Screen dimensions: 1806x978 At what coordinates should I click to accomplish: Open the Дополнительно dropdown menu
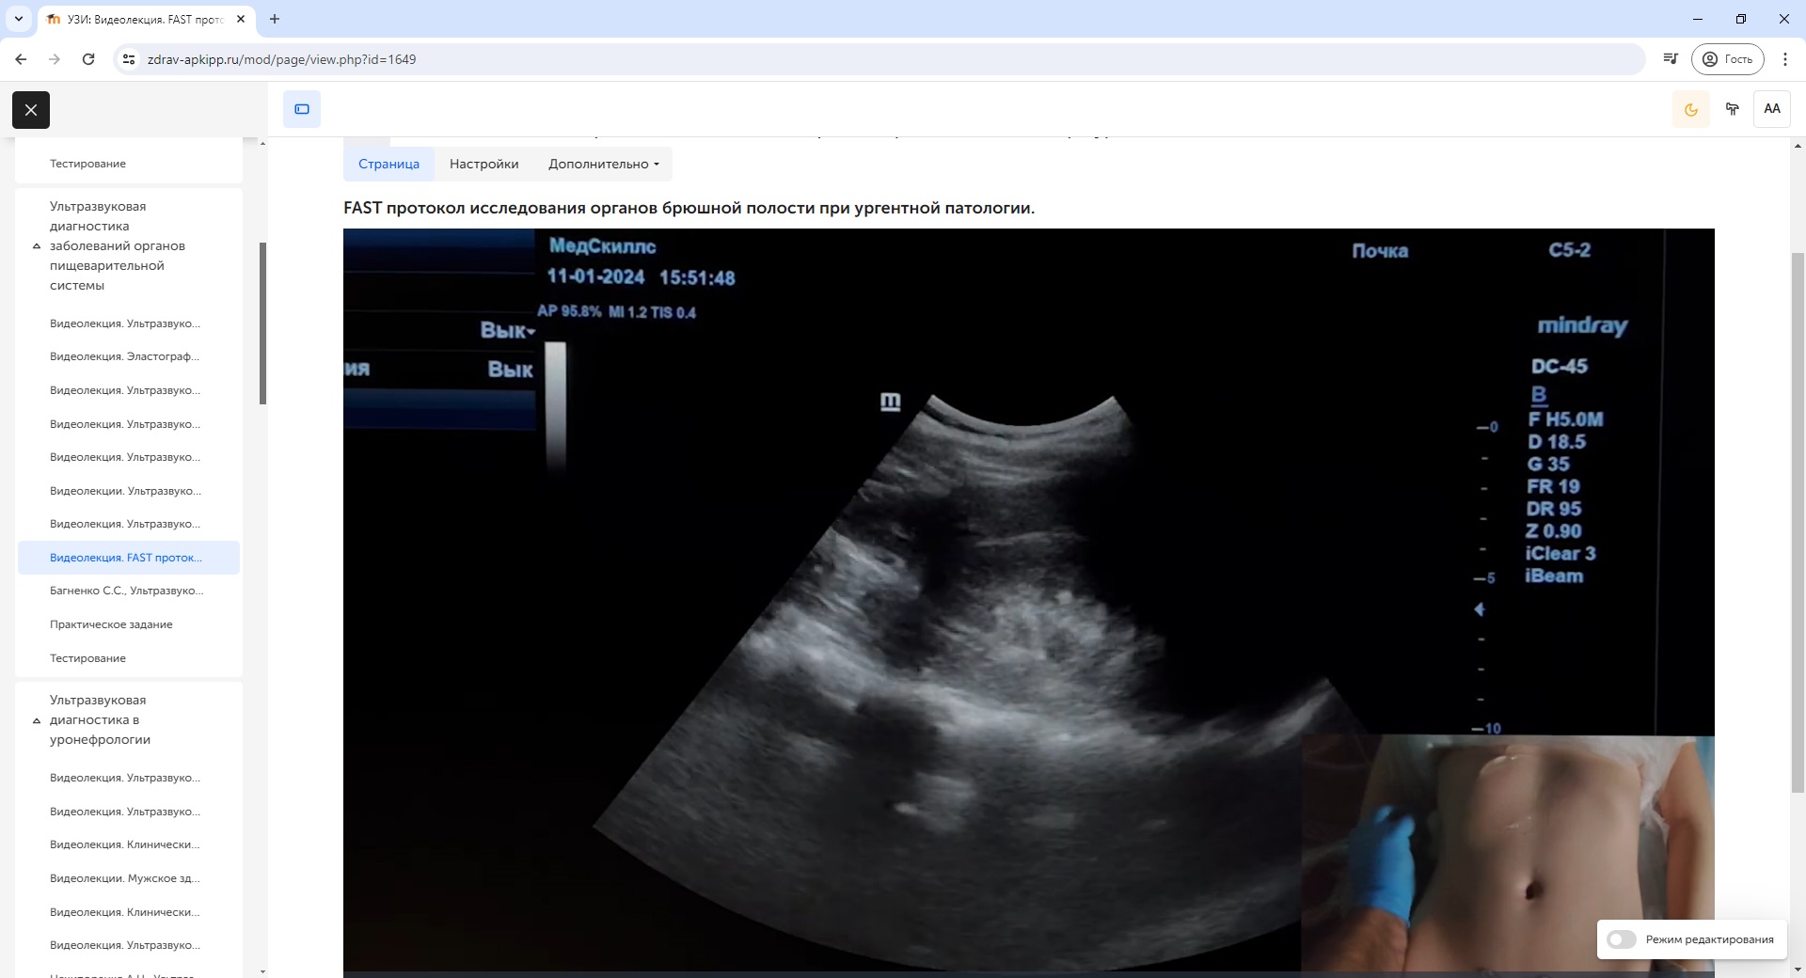(603, 164)
